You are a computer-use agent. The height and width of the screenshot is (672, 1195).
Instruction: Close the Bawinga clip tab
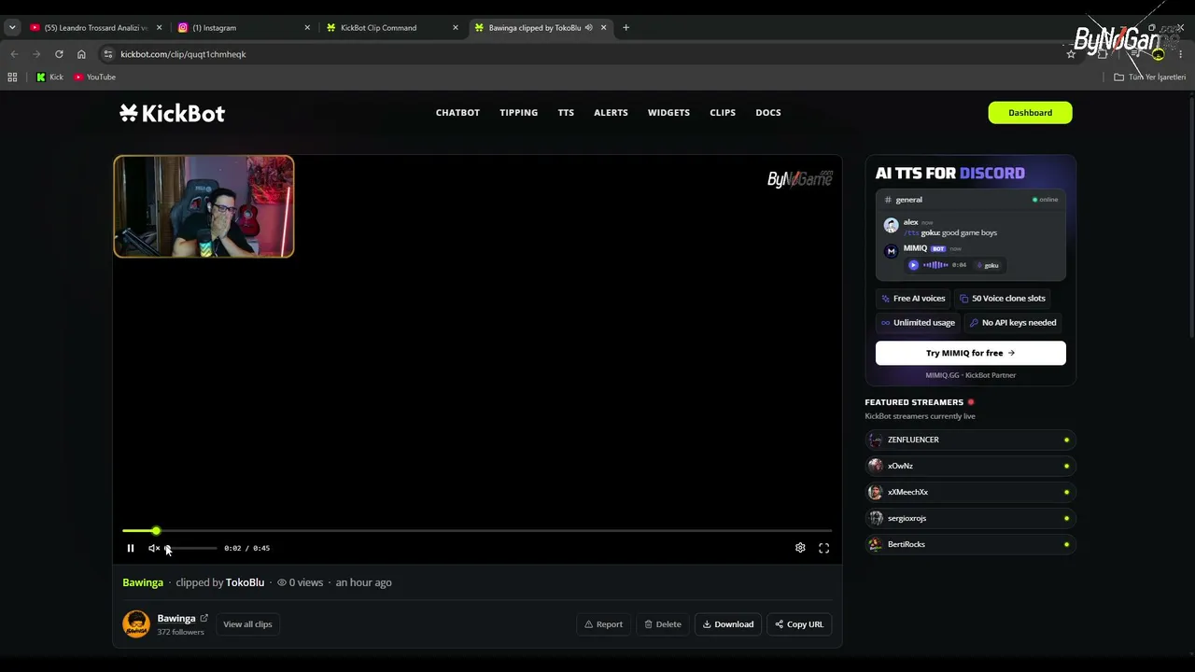coord(603,28)
